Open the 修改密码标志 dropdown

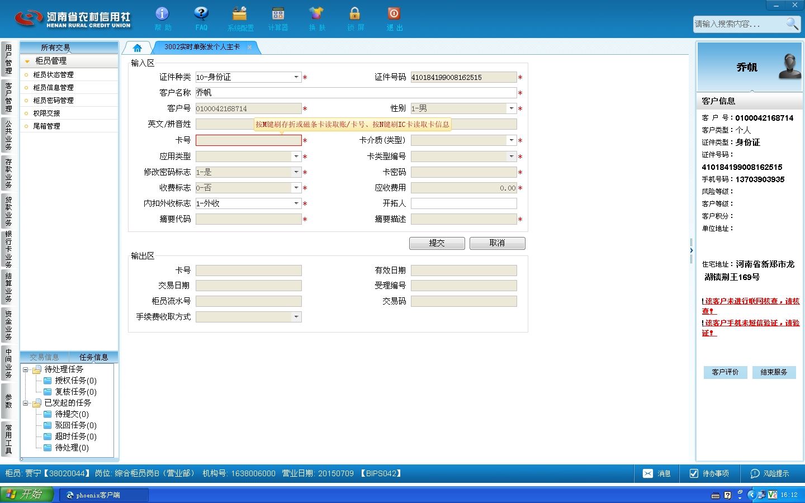click(296, 172)
